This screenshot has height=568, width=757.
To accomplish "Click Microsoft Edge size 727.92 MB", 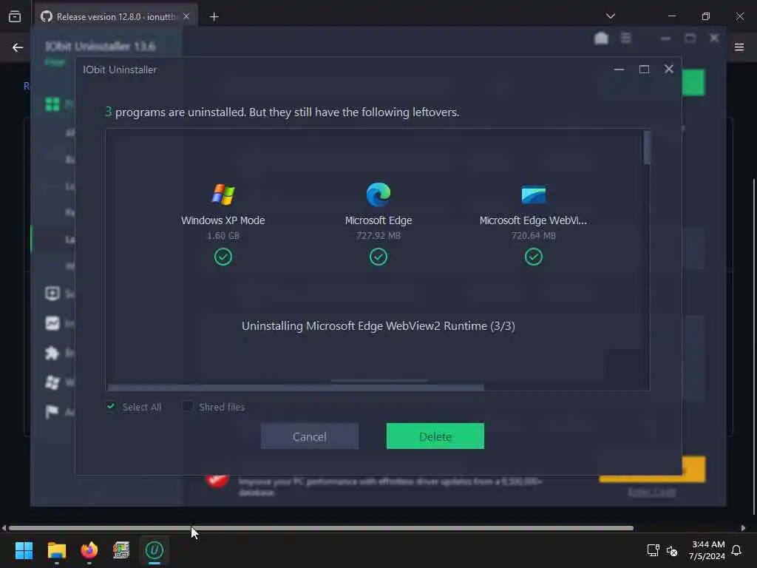I will 378,236.
